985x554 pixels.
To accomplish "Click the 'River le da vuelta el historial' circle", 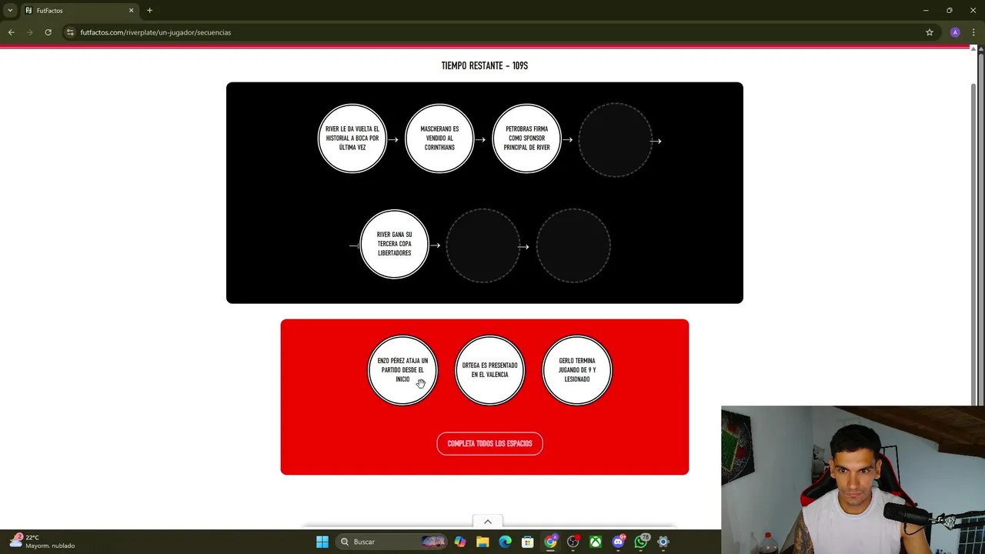I will pos(352,138).
